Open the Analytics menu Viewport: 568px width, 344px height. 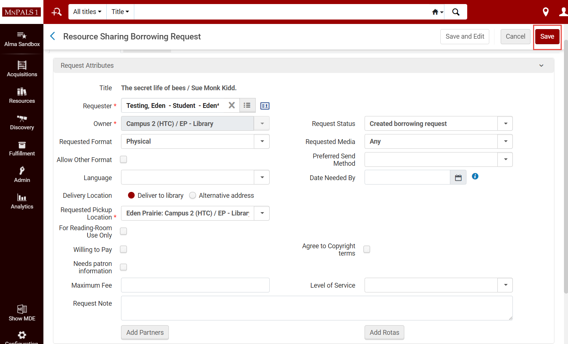tap(22, 201)
